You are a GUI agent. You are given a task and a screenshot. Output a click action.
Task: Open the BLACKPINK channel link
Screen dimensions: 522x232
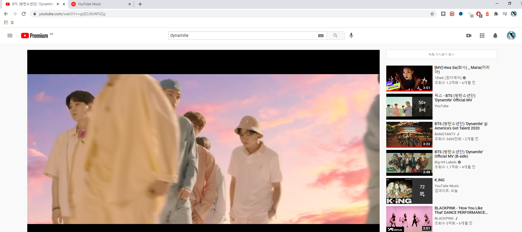point(444,218)
